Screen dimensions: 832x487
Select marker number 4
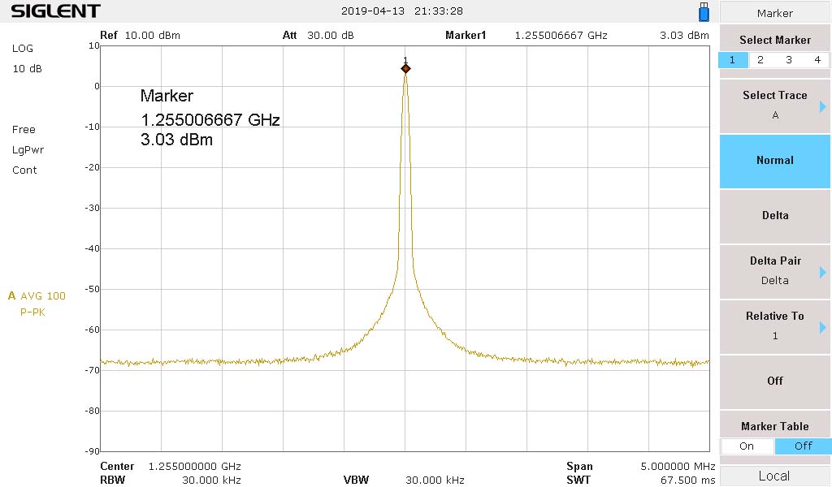click(817, 60)
